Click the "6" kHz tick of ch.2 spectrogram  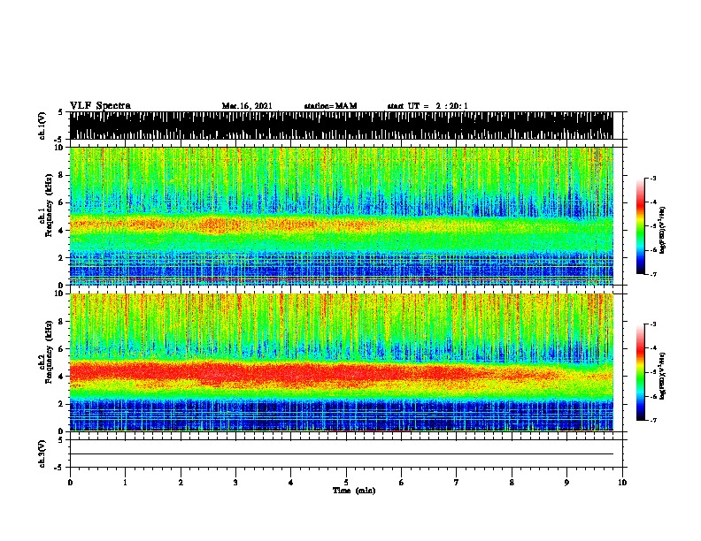(x=62, y=348)
